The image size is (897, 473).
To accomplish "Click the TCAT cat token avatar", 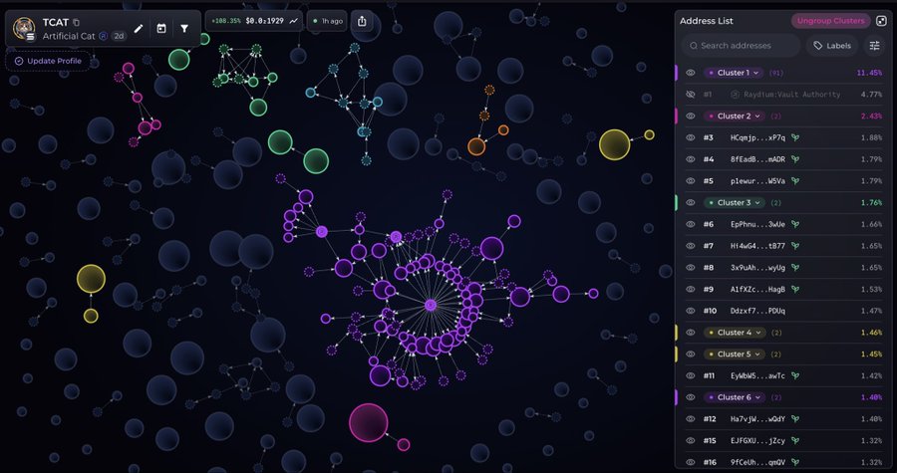I will click(24, 28).
